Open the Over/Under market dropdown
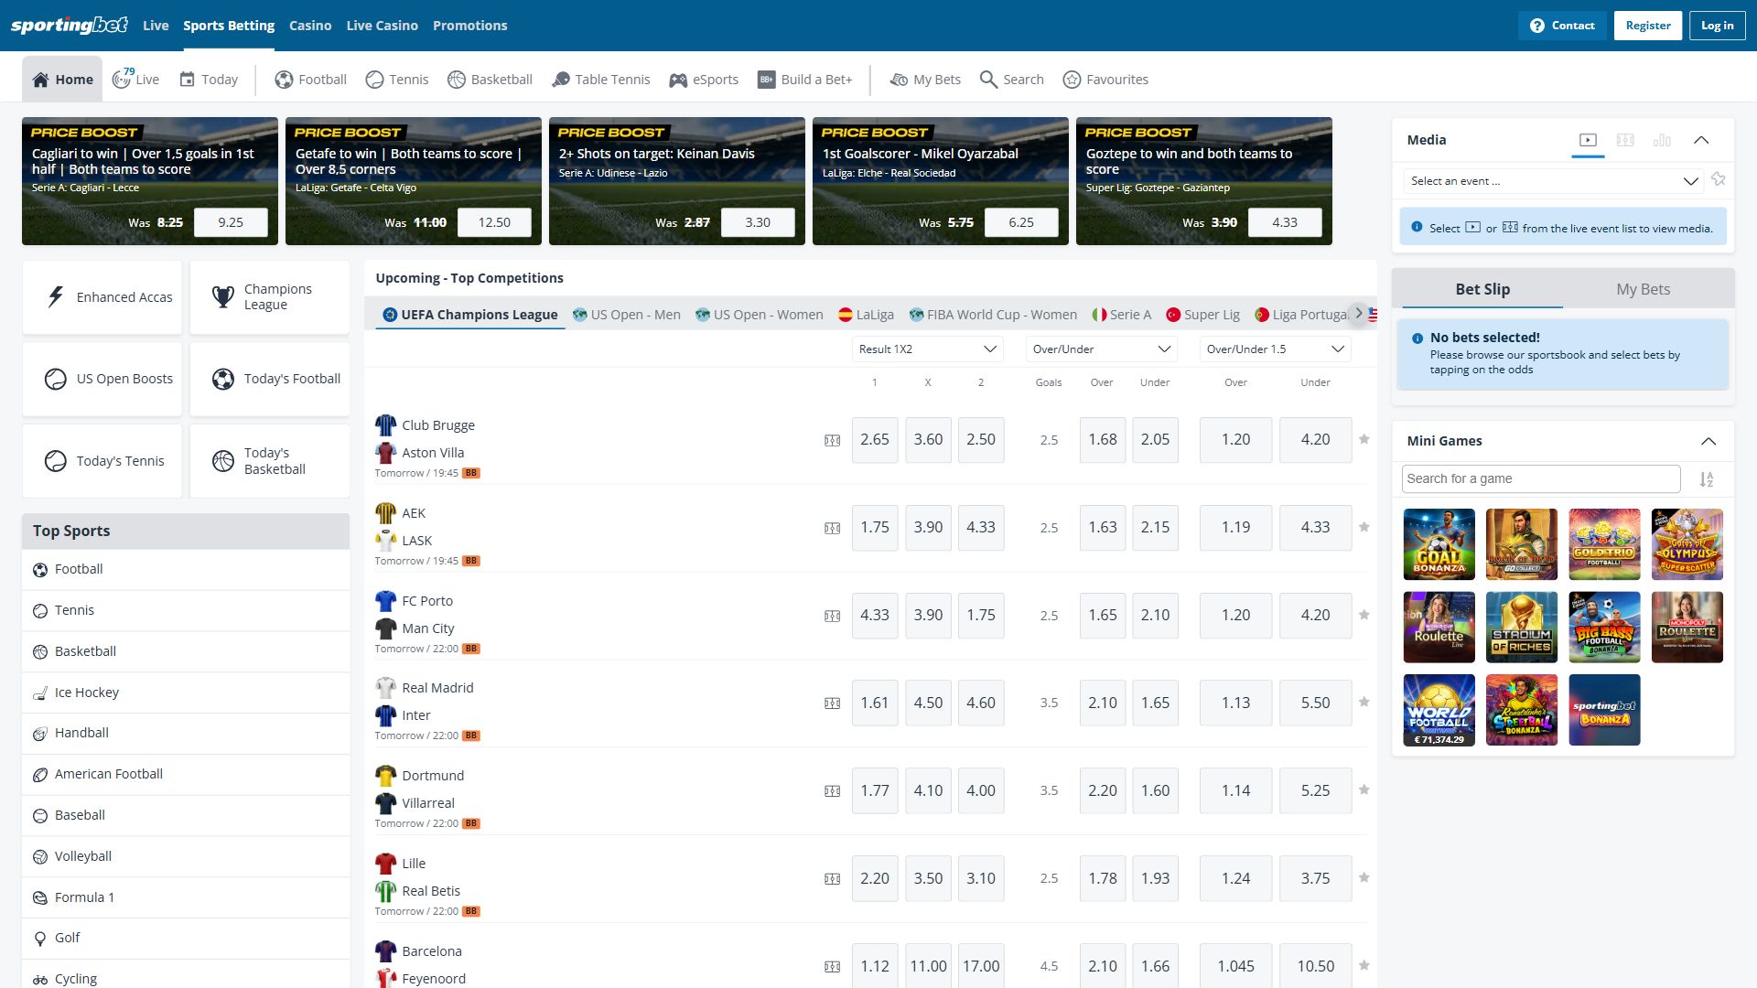The width and height of the screenshot is (1757, 988). (x=1101, y=349)
